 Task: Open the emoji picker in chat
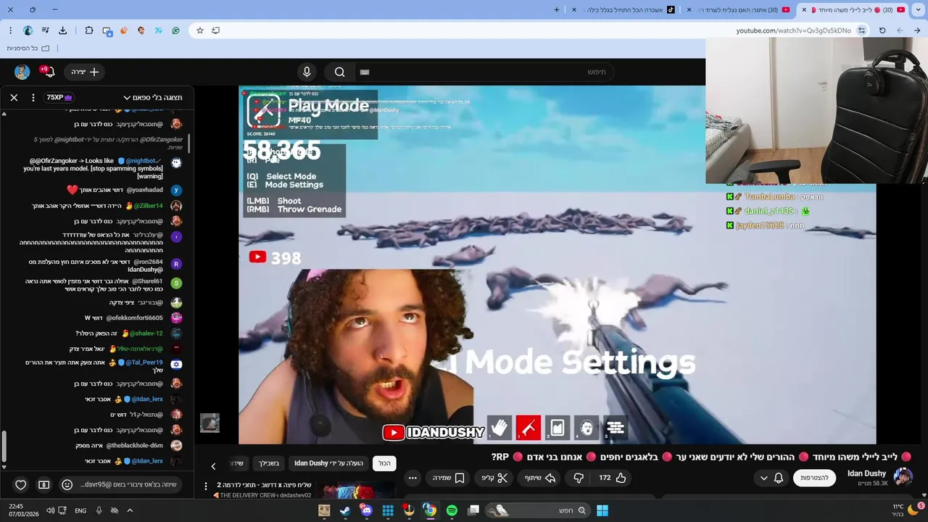67,484
